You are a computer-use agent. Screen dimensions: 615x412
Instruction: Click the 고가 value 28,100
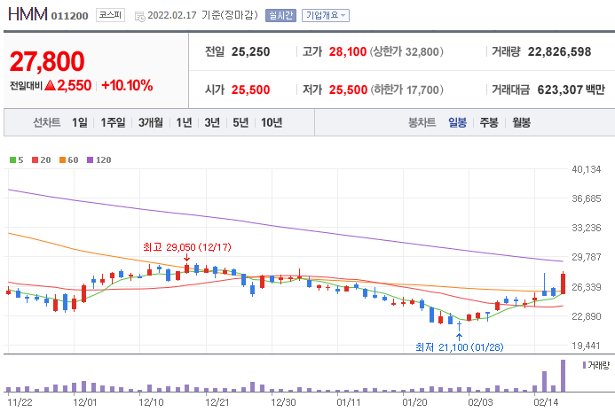pyautogui.click(x=348, y=51)
